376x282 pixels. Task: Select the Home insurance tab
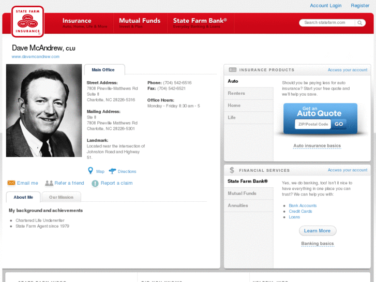pyautogui.click(x=249, y=106)
